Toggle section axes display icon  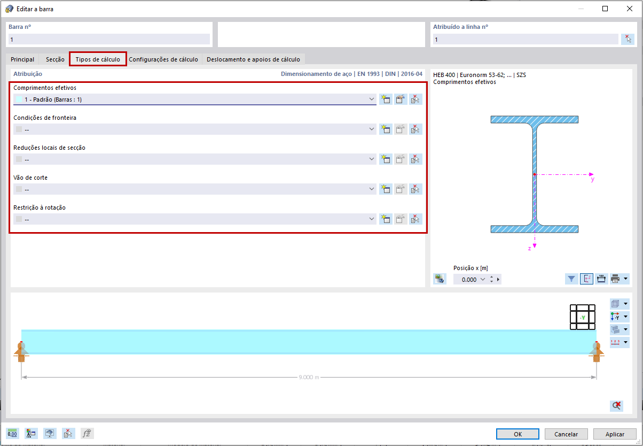586,279
